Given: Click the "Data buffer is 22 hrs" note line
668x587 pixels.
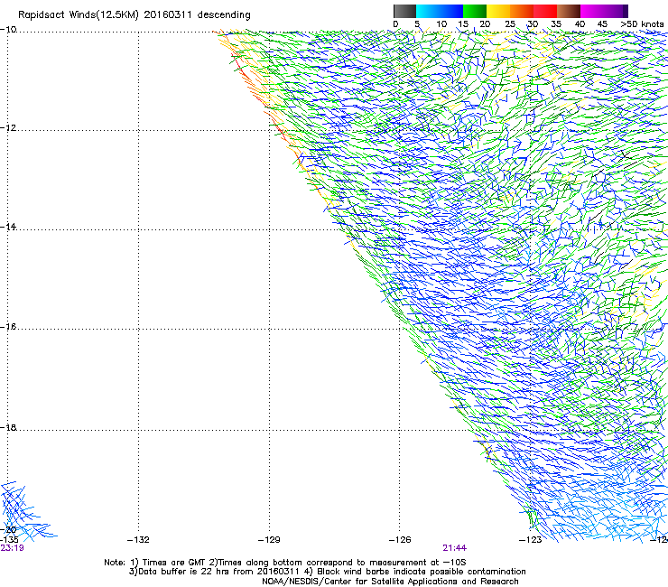Looking at the screenshot, I should pyautogui.click(x=327, y=572).
